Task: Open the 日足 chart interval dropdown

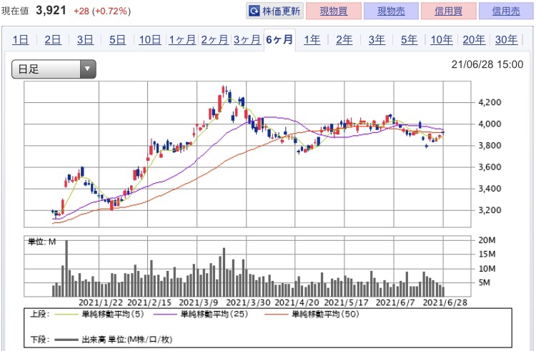Action: tap(54, 69)
